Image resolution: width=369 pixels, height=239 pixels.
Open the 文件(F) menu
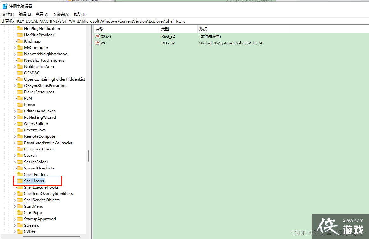(x=8, y=14)
